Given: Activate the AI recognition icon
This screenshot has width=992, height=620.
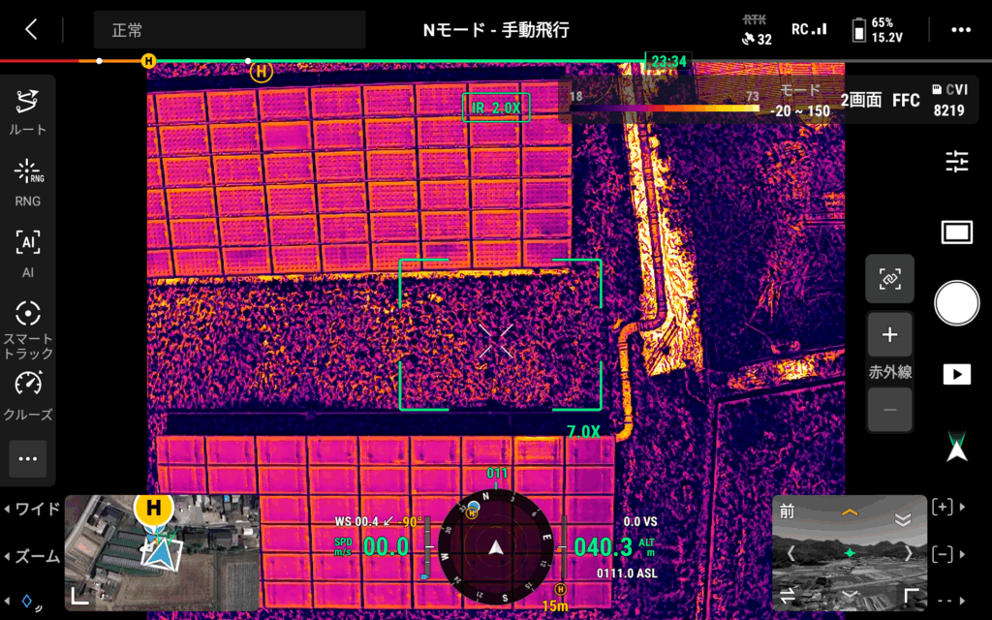Looking at the screenshot, I should point(28,251).
